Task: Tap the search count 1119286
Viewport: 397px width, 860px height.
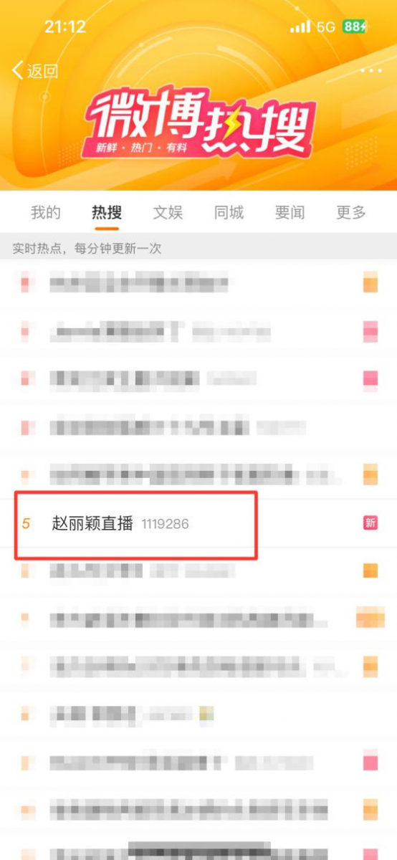Action: (165, 524)
